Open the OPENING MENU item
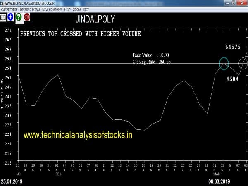 point(30,9)
